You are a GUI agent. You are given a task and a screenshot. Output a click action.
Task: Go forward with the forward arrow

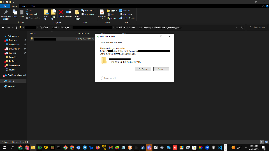click(9, 27)
